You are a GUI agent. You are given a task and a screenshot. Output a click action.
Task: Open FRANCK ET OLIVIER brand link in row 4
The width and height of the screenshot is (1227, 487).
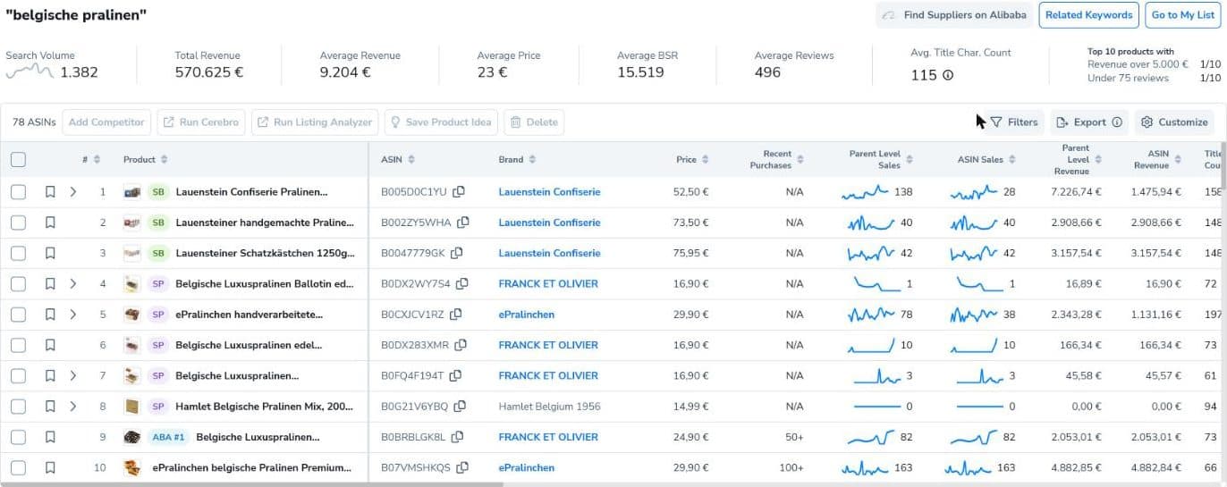point(548,284)
